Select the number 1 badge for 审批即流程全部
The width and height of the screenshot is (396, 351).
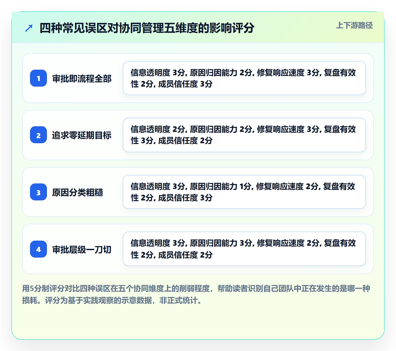click(x=38, y=78)
